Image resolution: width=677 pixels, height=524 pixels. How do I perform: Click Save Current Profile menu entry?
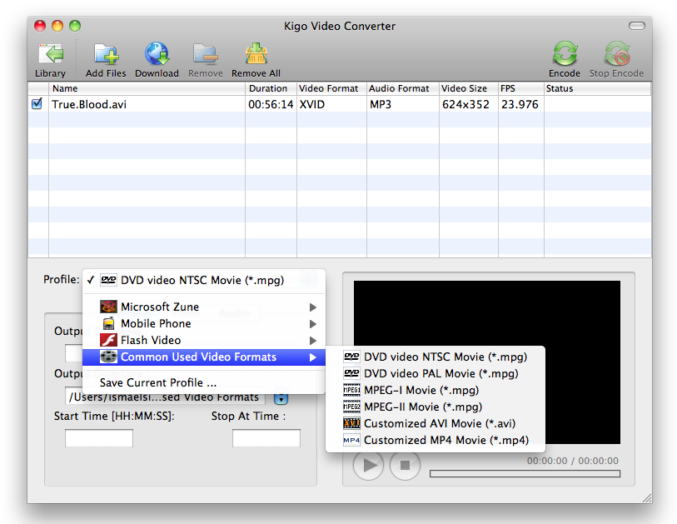click(x=203, y=382)
